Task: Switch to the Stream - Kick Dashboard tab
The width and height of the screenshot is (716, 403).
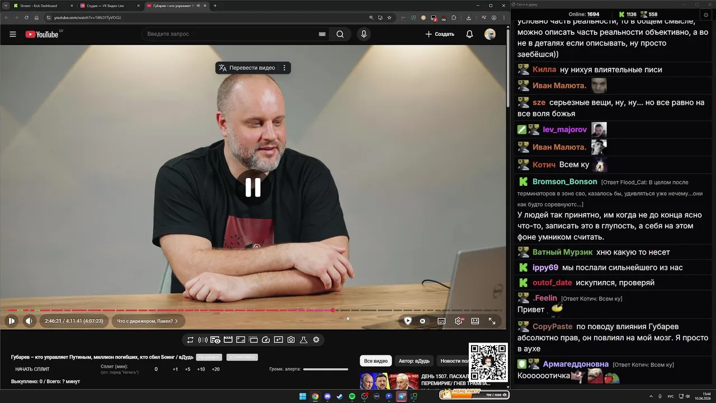Action: (x=43, y=6)
